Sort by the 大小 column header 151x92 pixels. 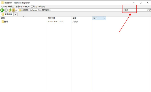(98, 18)
